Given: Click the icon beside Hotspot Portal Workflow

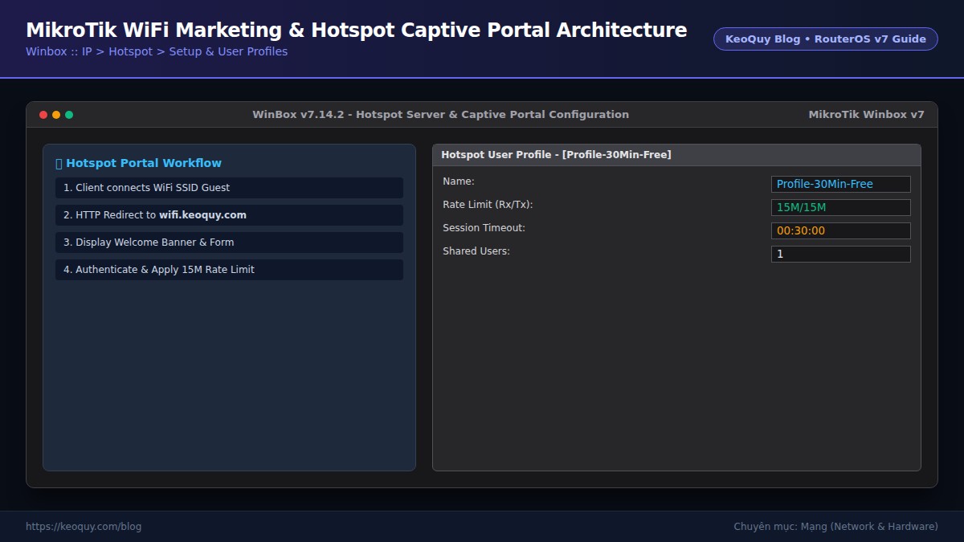Looking at the screenshot, I should pos(59,163).
